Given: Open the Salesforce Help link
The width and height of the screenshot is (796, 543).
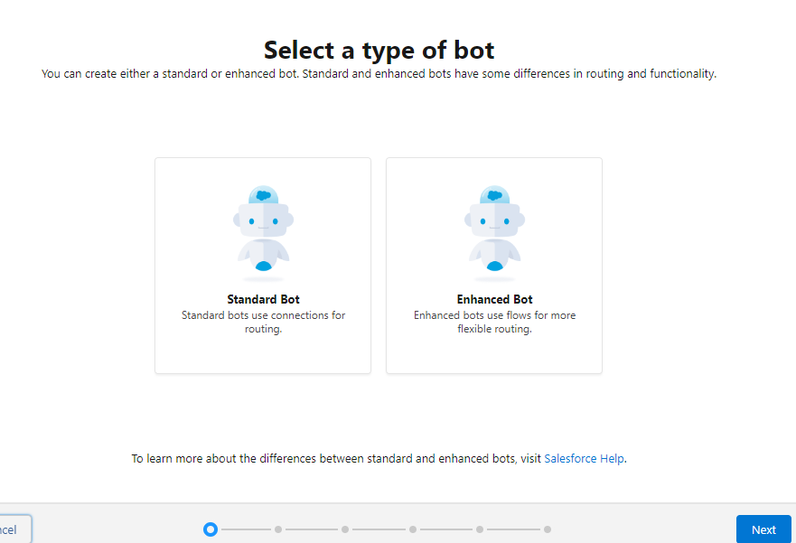Looking at the screenshot, I should click(x=584, y=459).
